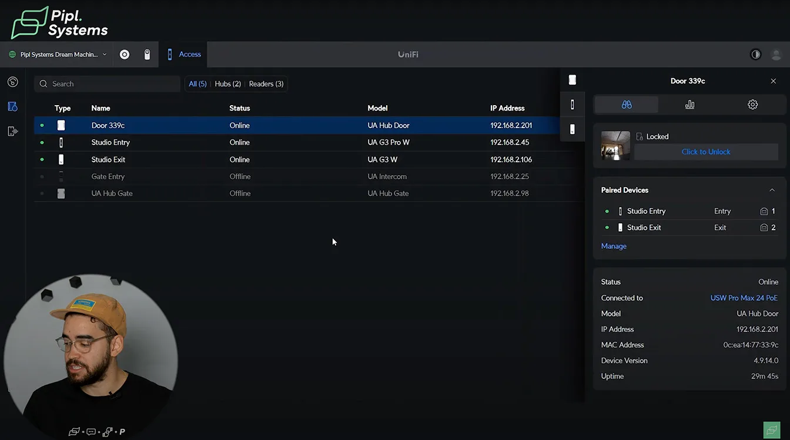Viewport: 790px width, 440px height.
Task: Open the door camera thumbnail
Action: point(615,146)
